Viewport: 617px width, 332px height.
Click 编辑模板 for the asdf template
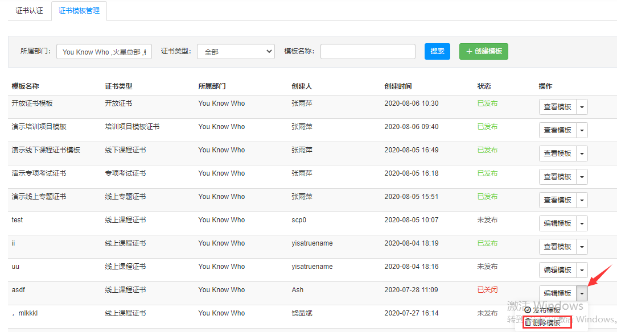tap(557, 293)
